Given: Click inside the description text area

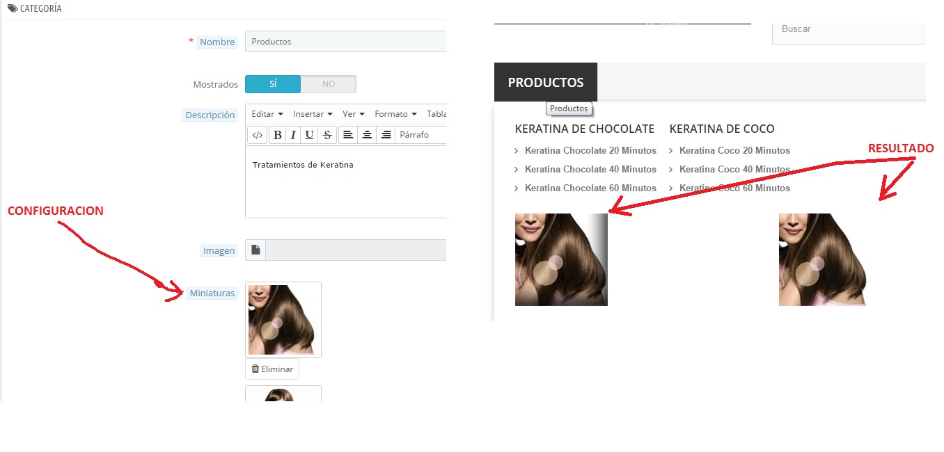Looking at the screenshot, I should coord(345,181).
